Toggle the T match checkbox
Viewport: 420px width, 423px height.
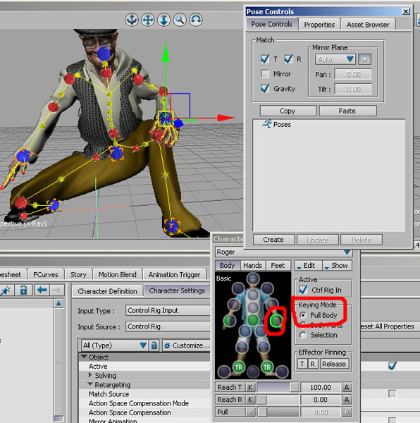[265, 59]
